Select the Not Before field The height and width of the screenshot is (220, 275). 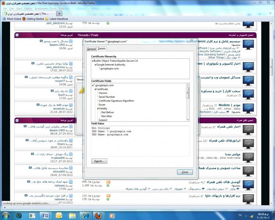[x=107, y=112]
